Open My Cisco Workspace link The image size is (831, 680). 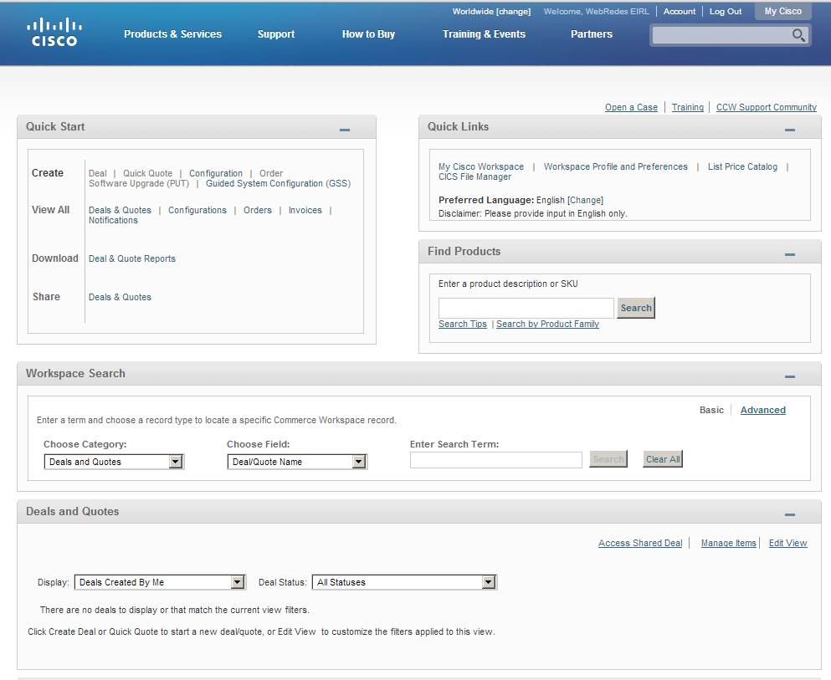[x=480, y=166]
